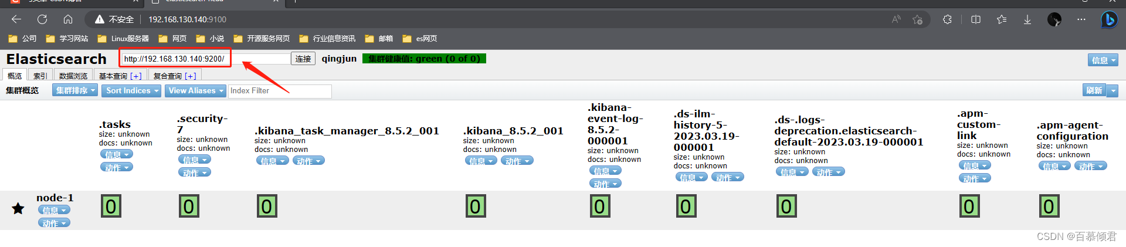Click the browser address bar URL

tap(187, 19)
